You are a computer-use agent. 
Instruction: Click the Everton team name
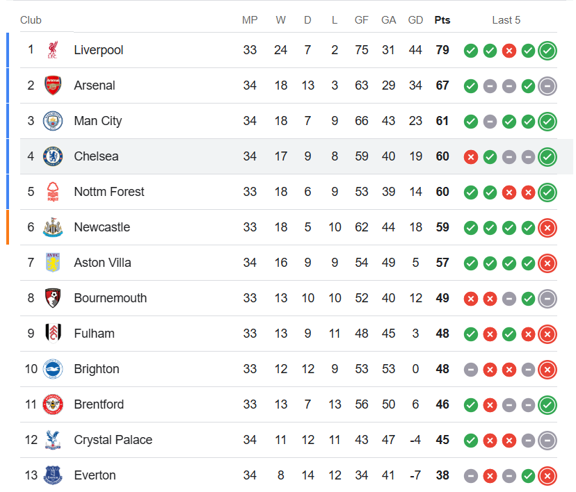click(x=95, y=475)
